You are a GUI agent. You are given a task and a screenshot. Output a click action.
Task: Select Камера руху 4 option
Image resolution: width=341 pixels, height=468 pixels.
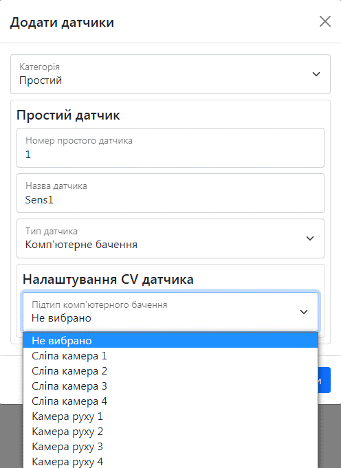click(170, 461)
